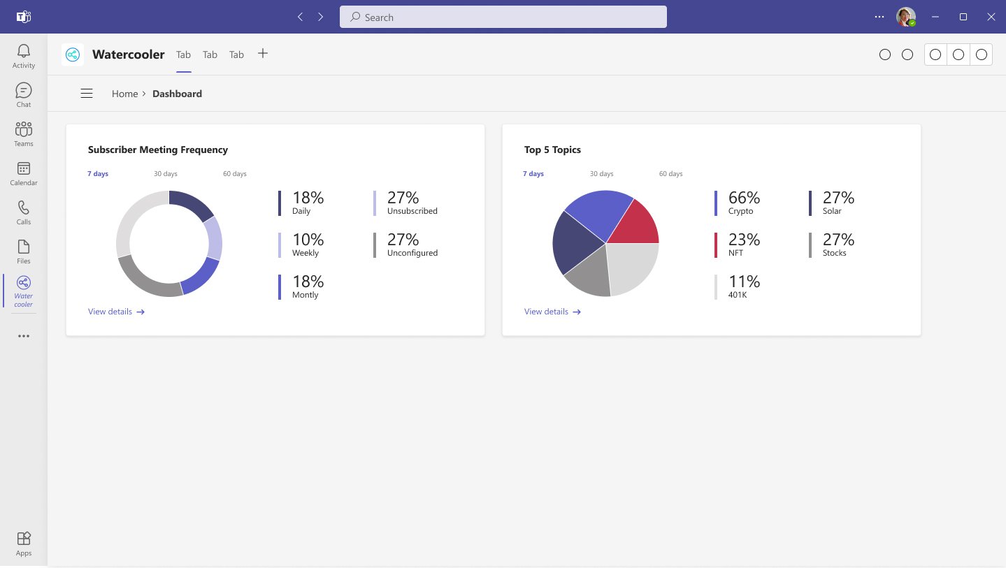Image resolution: width=1006 pixels, height=568 pixels.
Task: Open the Calendar app
Action: 24,173
